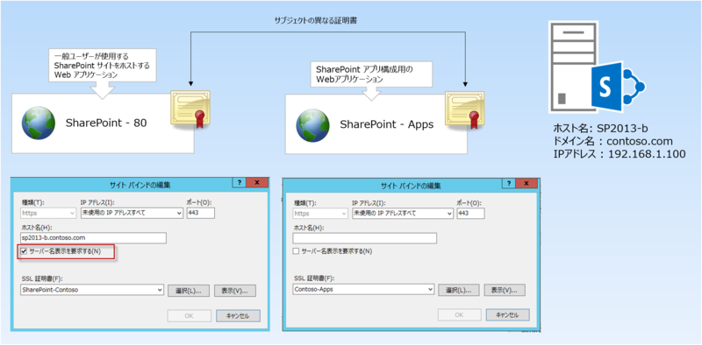Click the SharePoint server tower icon
The image size is (702, 345).
pos(573,67)
